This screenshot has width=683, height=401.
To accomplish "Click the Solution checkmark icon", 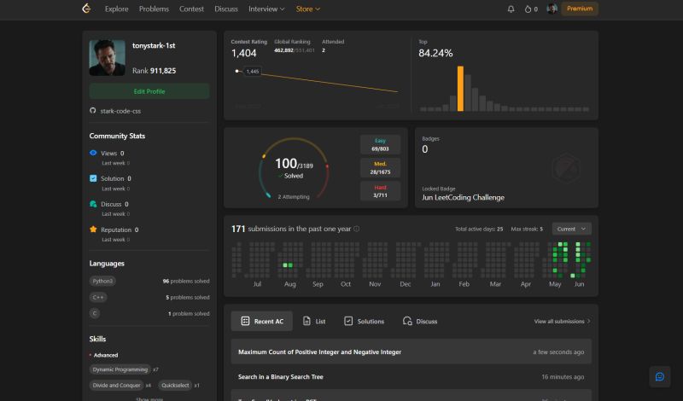I will pos(93,178).
